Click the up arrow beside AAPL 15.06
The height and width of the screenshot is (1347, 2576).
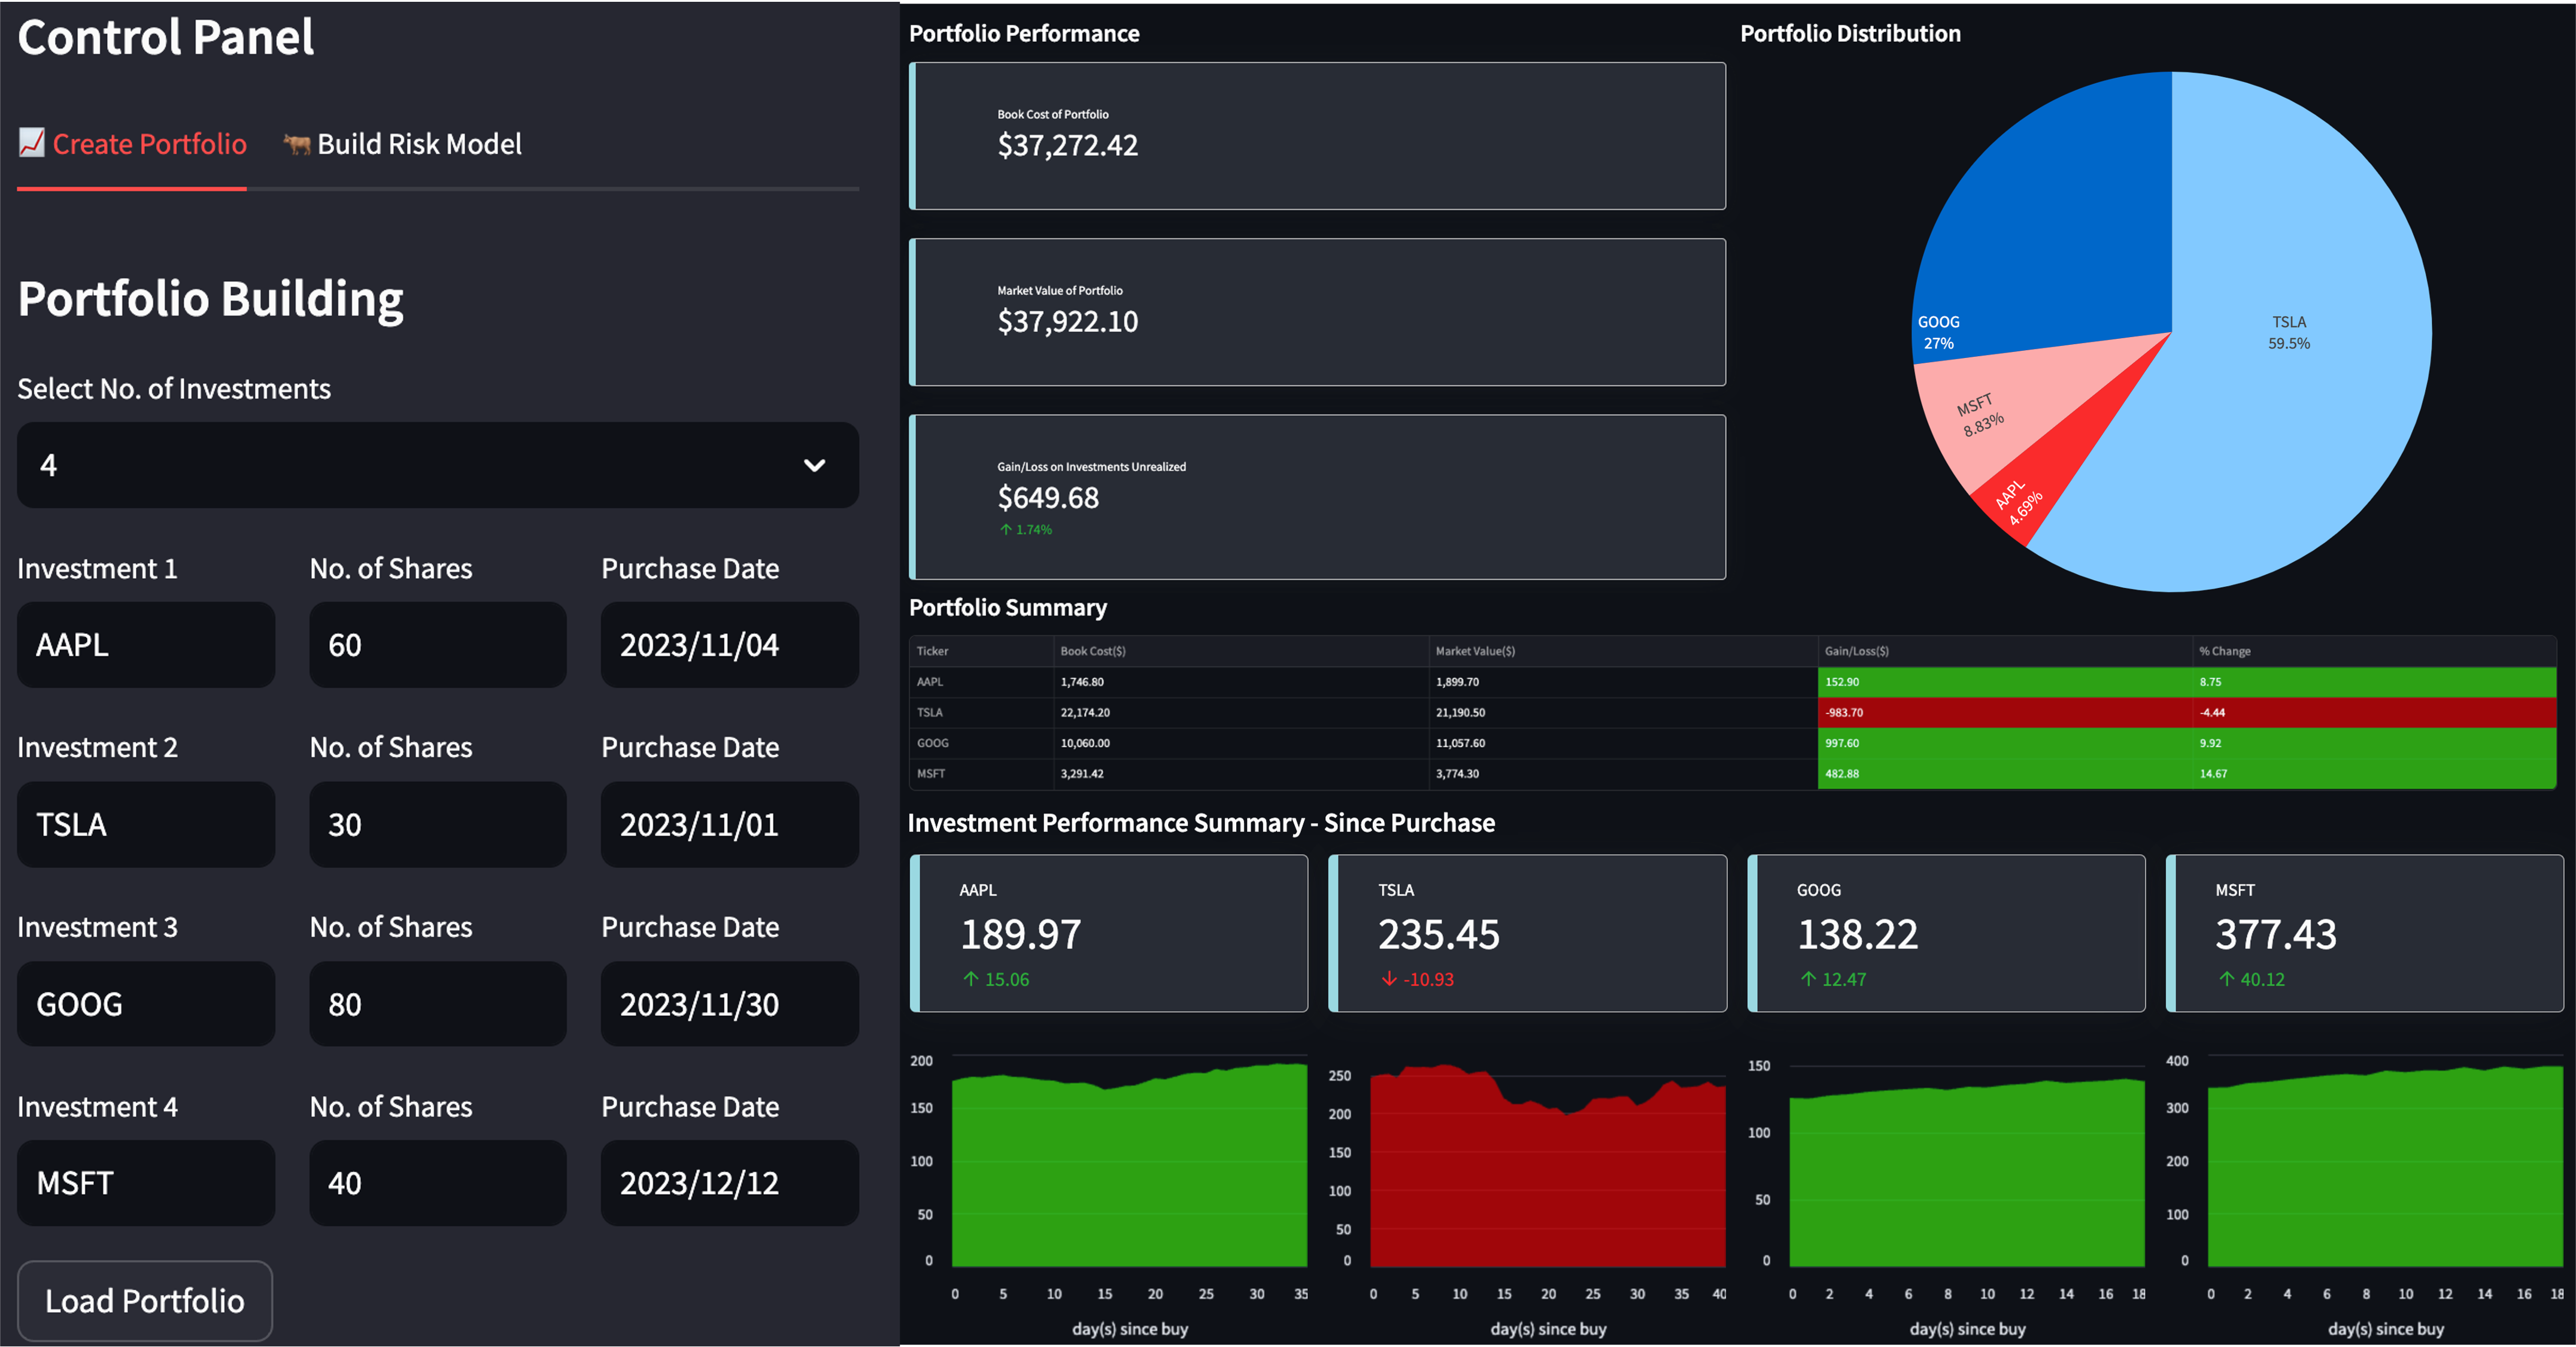971,979
